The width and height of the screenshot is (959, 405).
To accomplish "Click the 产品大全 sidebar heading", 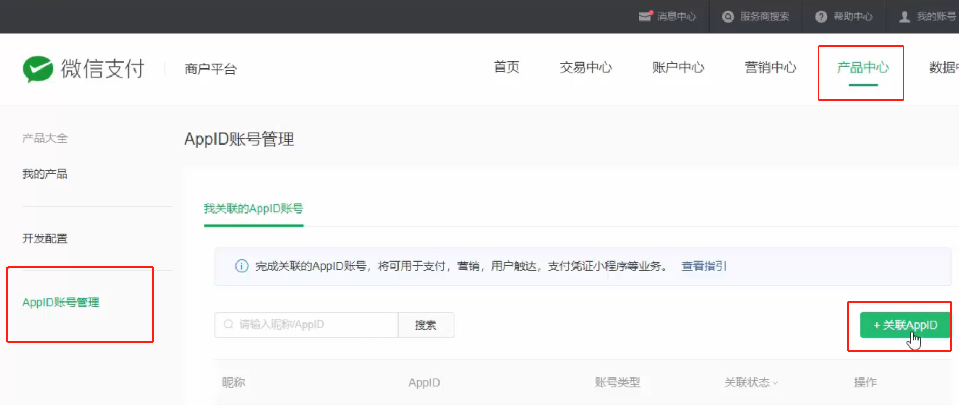I will (45, 138).
